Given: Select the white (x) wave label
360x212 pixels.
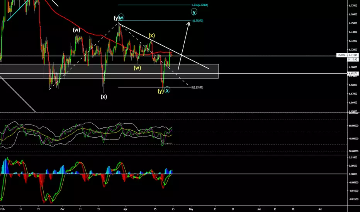Looking at the screenshot, I should click(x=104, y=96).
